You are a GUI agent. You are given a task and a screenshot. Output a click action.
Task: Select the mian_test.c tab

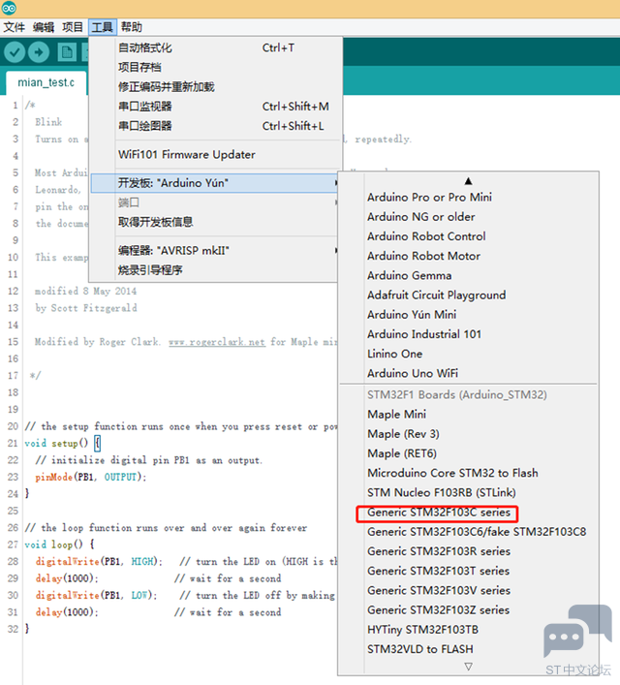46,82
